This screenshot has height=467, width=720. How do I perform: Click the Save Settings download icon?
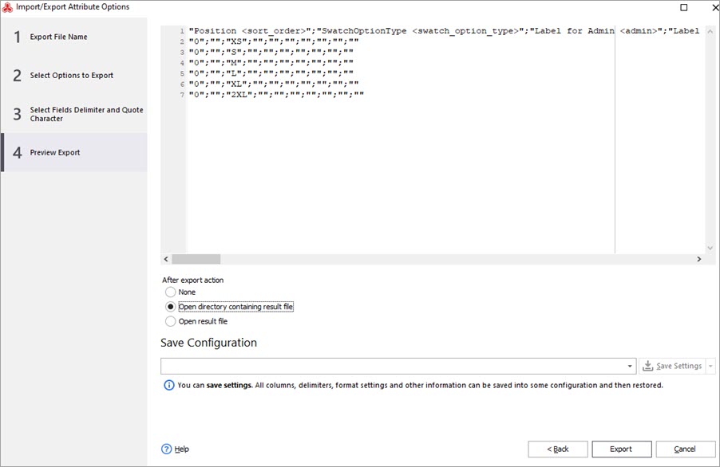pyautogui.click(x=648, y=366)
